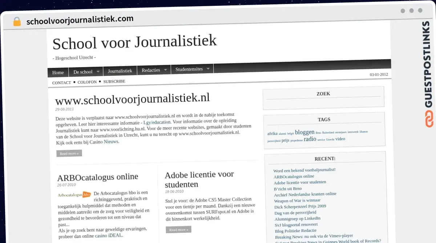
Task: Open recent post Dag van de persvrijheid
Action: point(295,213)
